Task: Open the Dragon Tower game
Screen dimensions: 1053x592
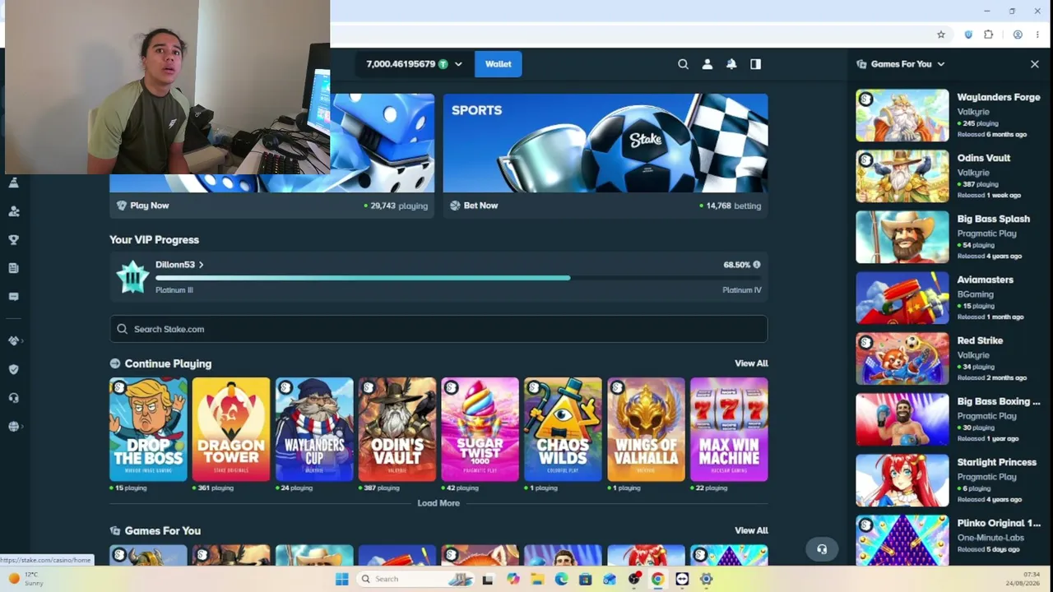Action: (231, 429)
